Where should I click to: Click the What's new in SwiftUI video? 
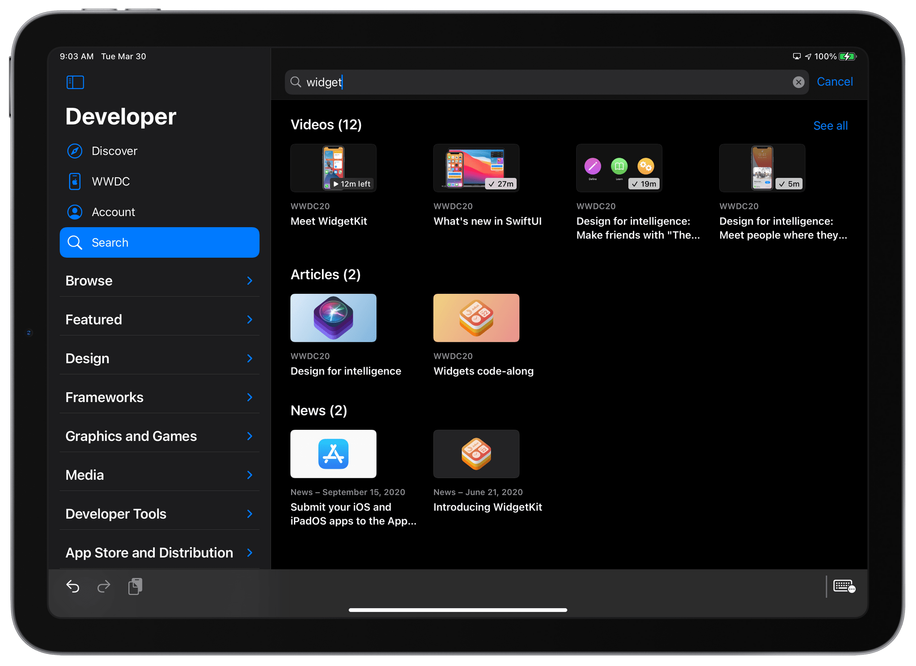tap(475, 168)
